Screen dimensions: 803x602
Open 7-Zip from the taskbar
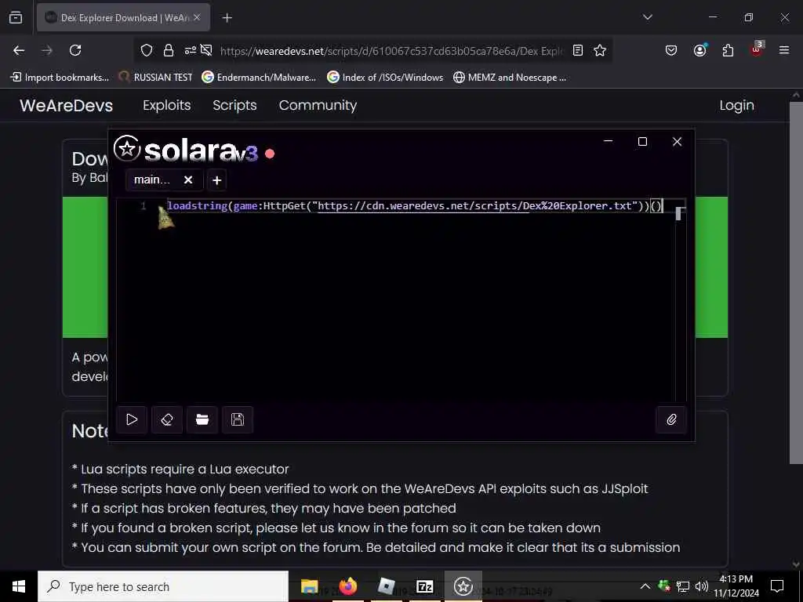[424, 586]
